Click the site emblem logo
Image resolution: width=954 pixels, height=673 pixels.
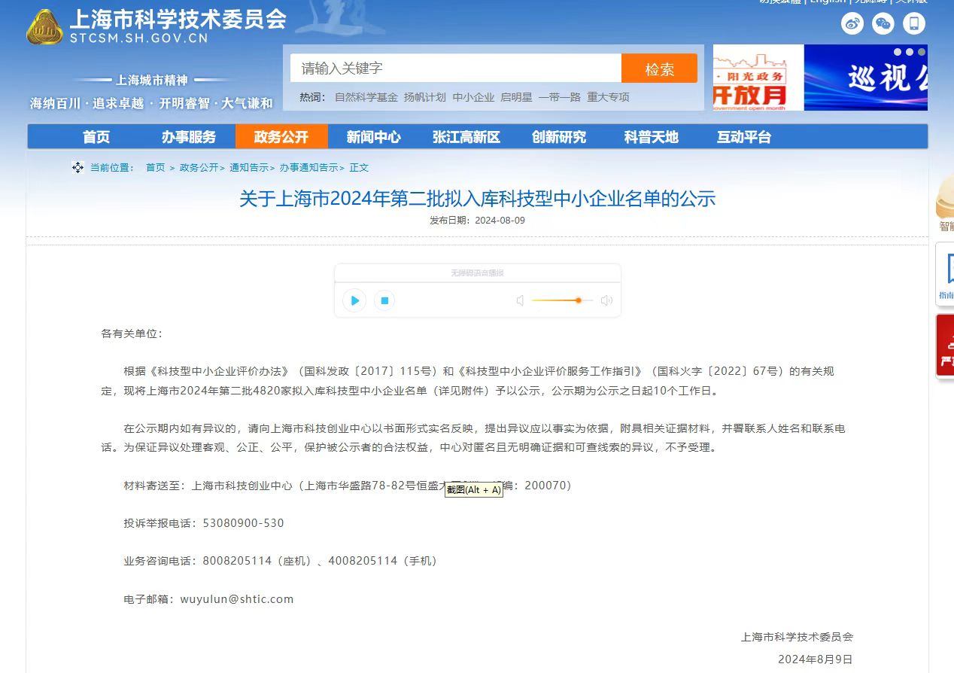click(45, 27)
